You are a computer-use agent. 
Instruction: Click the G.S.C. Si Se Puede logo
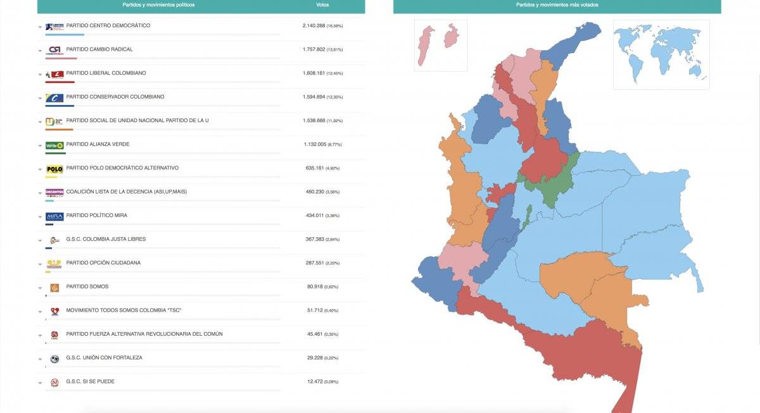tap(54, 383)
